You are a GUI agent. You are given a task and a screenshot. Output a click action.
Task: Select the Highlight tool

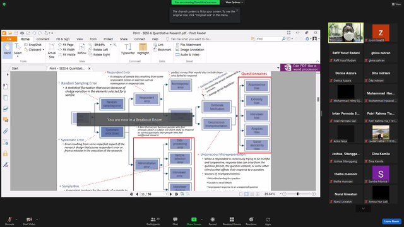tap(143, 49)
